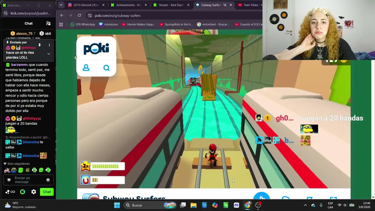View site info for poki.com
Viewport: 375px width, 211px height.
coord(90,16)
